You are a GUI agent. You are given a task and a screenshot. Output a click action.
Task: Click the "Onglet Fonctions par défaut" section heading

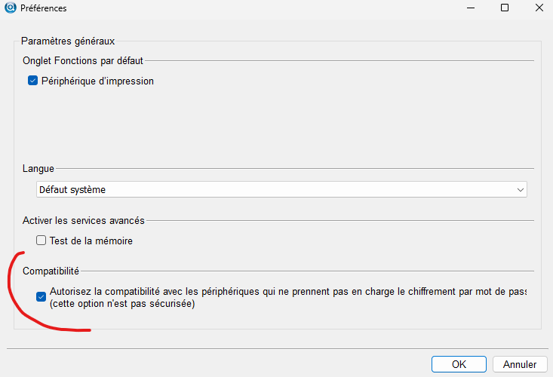(x=83, y=60)
